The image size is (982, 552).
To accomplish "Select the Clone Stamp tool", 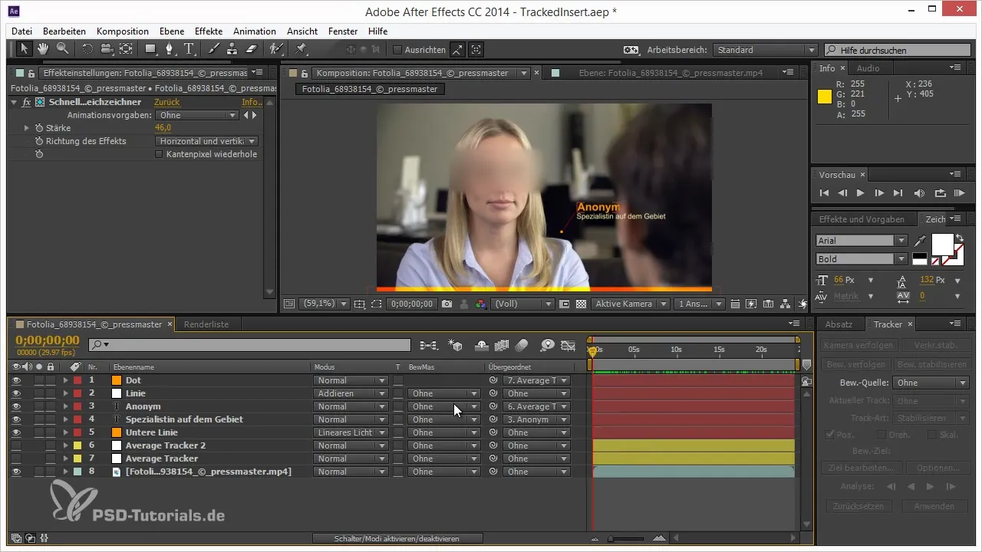I will click(232, 49).
